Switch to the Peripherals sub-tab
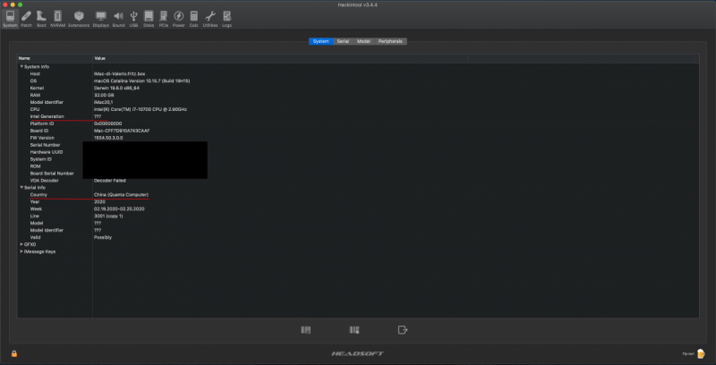716x365 pixels. click(x=390, y=41)
